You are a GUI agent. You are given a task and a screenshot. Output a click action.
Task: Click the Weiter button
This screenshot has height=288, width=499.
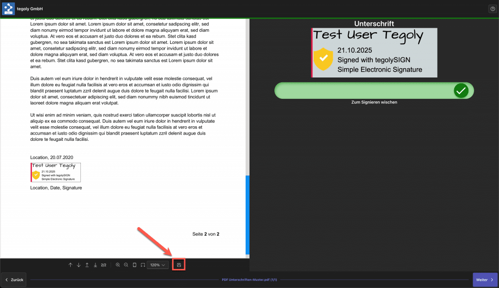click(x=485, y=280)
